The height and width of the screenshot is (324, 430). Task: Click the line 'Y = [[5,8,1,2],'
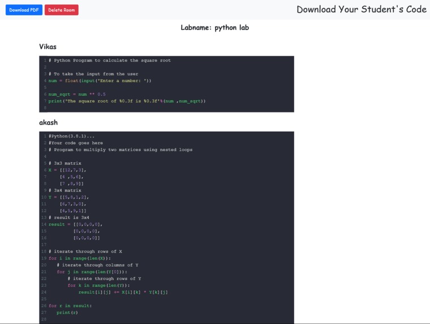pos(68,197)
